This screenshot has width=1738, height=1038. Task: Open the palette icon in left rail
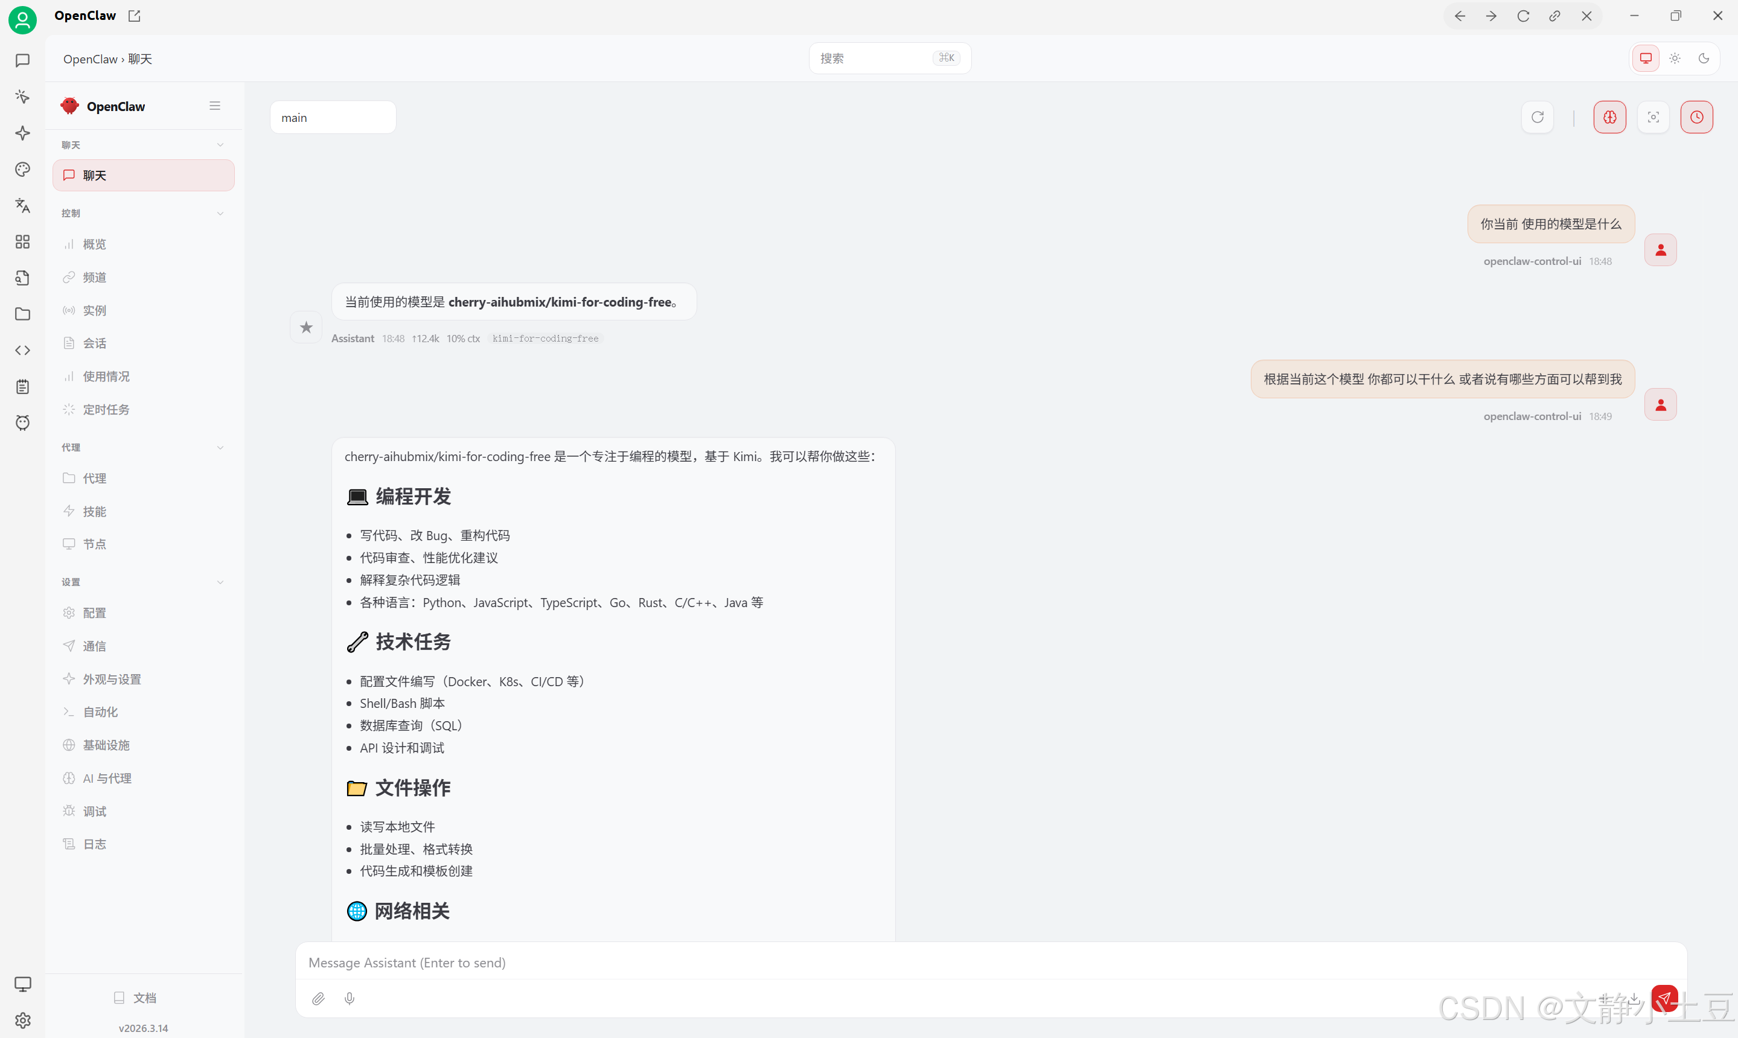[22, 169]
